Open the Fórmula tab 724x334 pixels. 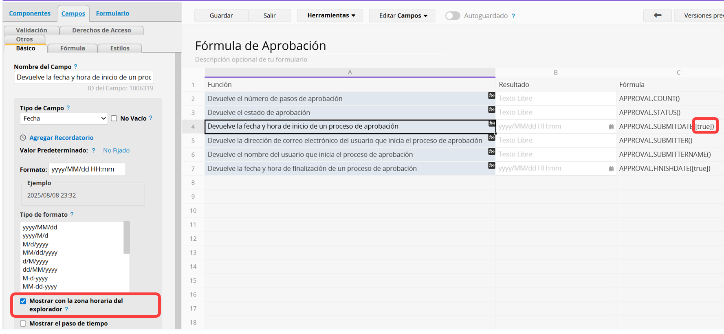73,48
